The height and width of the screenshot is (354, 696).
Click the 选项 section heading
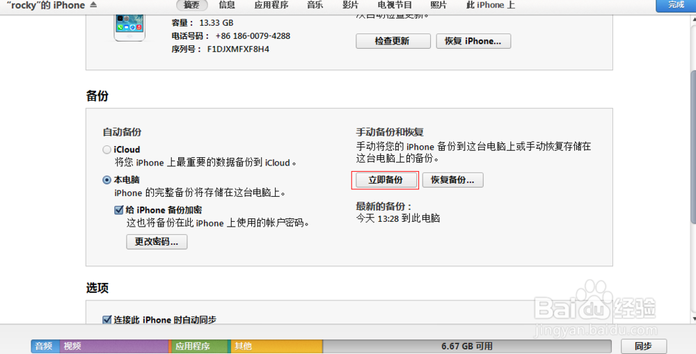pyautogui.click(x=97, y=288)
